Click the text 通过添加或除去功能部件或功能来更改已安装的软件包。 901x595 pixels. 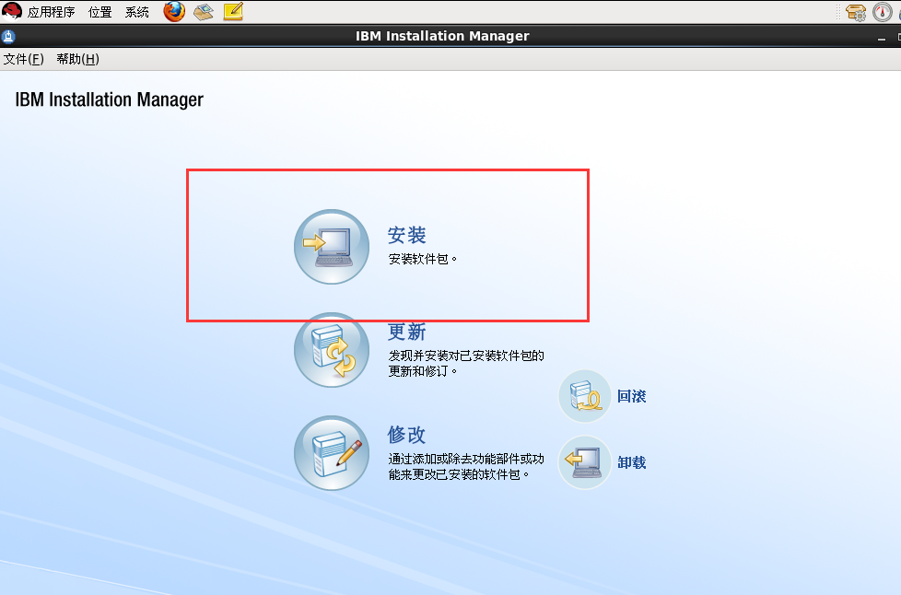click(466, 466)
